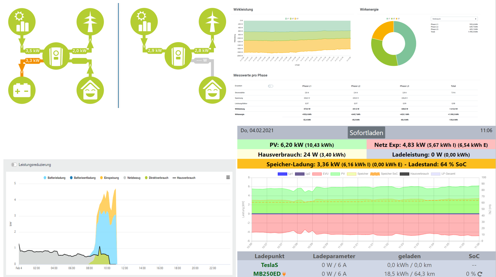
Task: Toggle LP Gesamt series in the legend
Action: (x=443, y=174)
